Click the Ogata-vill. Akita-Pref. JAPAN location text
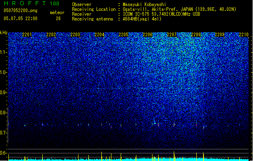The image size is (253, 161). point(179,9)
